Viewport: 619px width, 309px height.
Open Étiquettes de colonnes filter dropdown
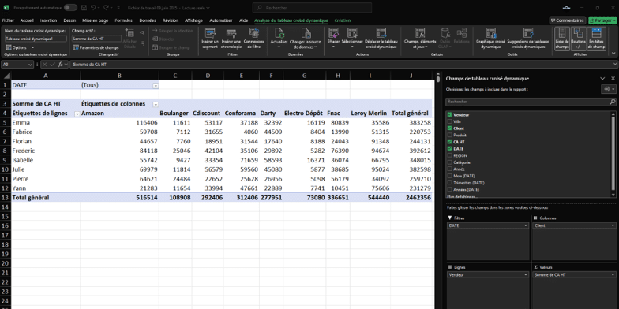156,104
